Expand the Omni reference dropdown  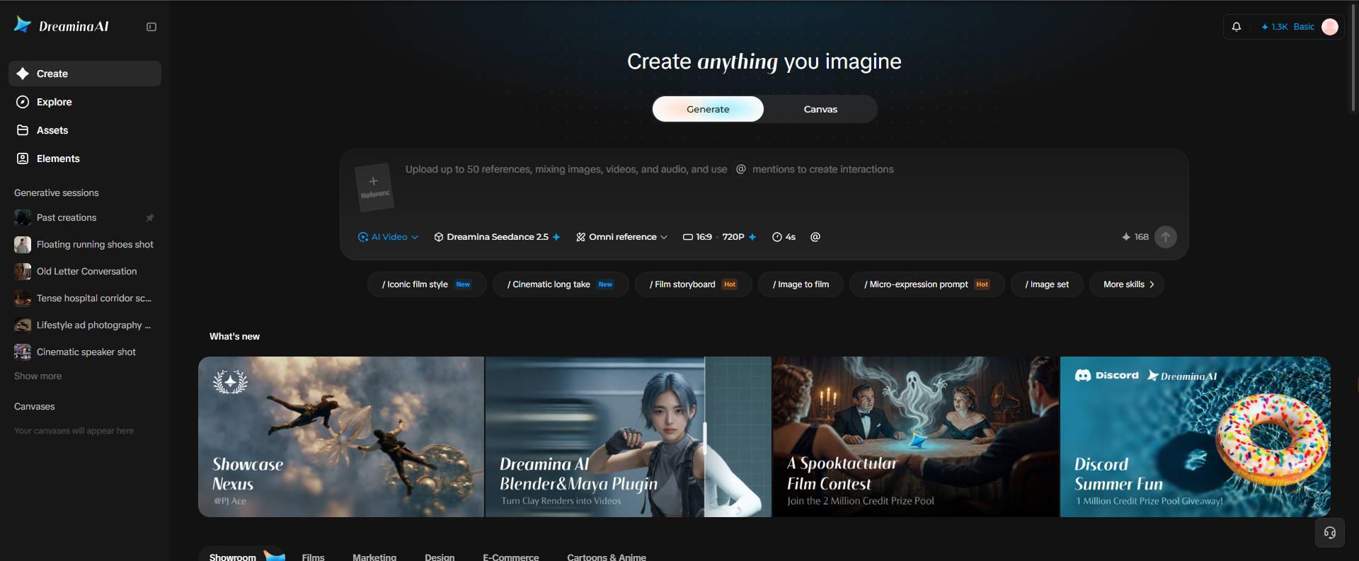621,237
